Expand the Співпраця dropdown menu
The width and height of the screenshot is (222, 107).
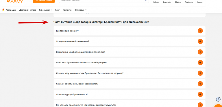81,10
